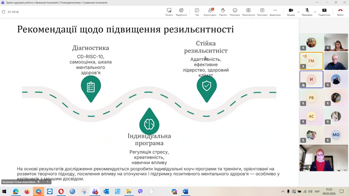349x196 pixels.
Task: Share your screen with Поділитися
Action: pyautogui.click(x=324, y=12)
